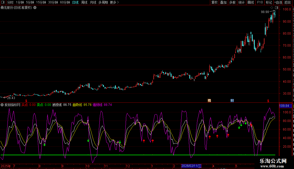The width and height of the screenshot is (294, 169).
Task: Click the 股朋指标网 indicator name
Action: click(12, 105)
